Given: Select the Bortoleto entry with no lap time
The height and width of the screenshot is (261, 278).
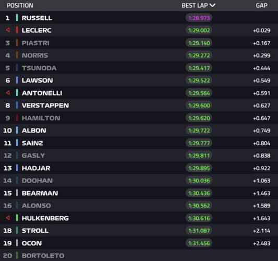Looking at the screenshot, I should point(139,255).
